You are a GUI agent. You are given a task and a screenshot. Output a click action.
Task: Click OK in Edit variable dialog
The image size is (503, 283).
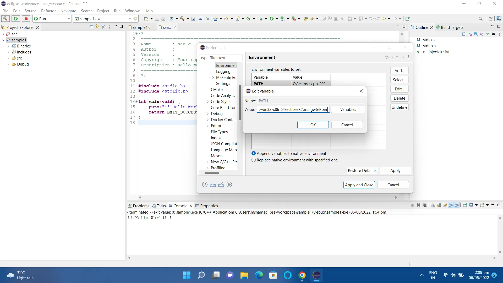[313, 125]
